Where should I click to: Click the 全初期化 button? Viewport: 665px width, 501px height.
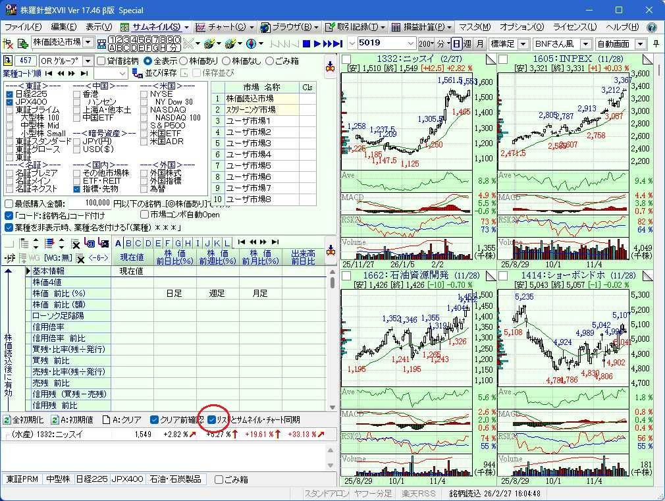click(24, 419)
